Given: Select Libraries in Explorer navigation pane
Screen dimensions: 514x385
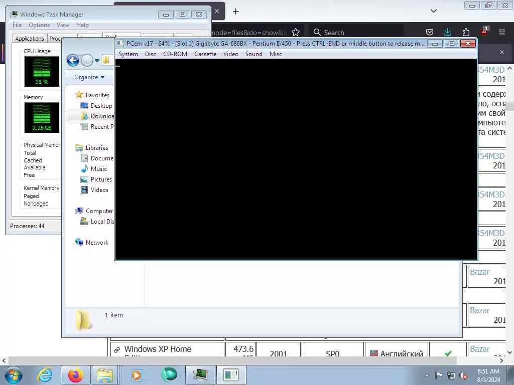Looking at the screenshot, I should pyautogui.click(x=97, y=148).
